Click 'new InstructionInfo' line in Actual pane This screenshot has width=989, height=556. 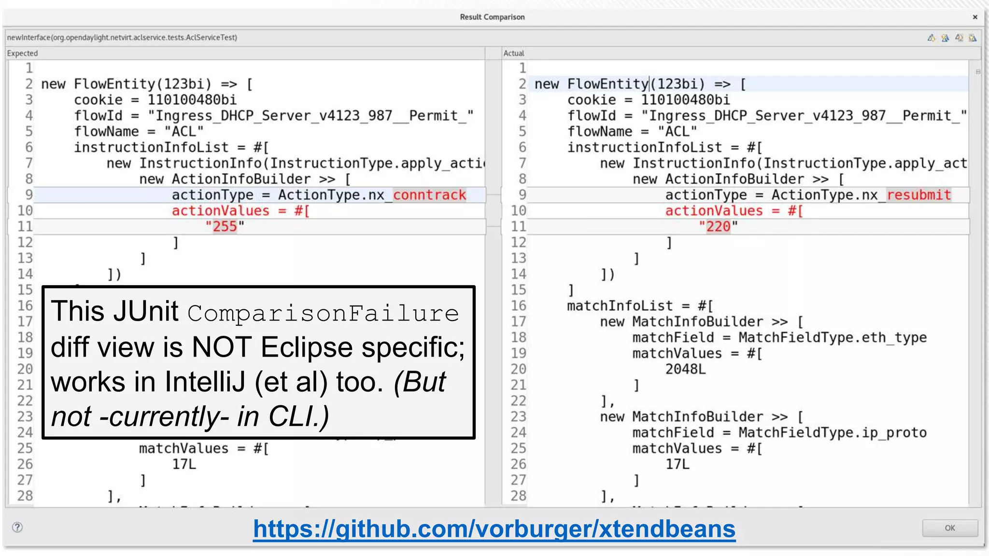(784, 163)
